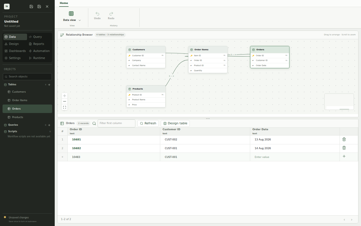
Task: Delete the 10482 order row
Action: [x=344, y=148]
